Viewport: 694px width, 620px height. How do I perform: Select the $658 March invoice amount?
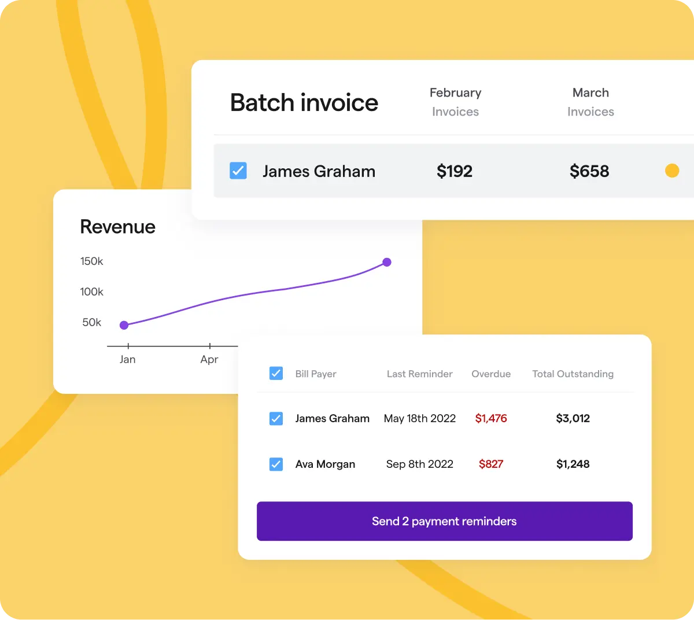click(x=589, y=171)
